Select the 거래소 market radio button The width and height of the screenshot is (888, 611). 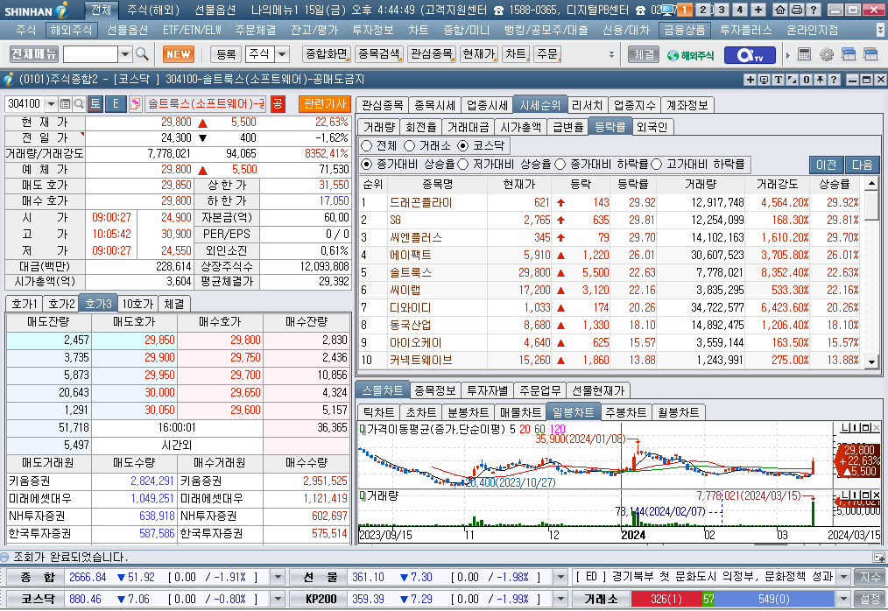pyautogui.click(x=410, y=146)
